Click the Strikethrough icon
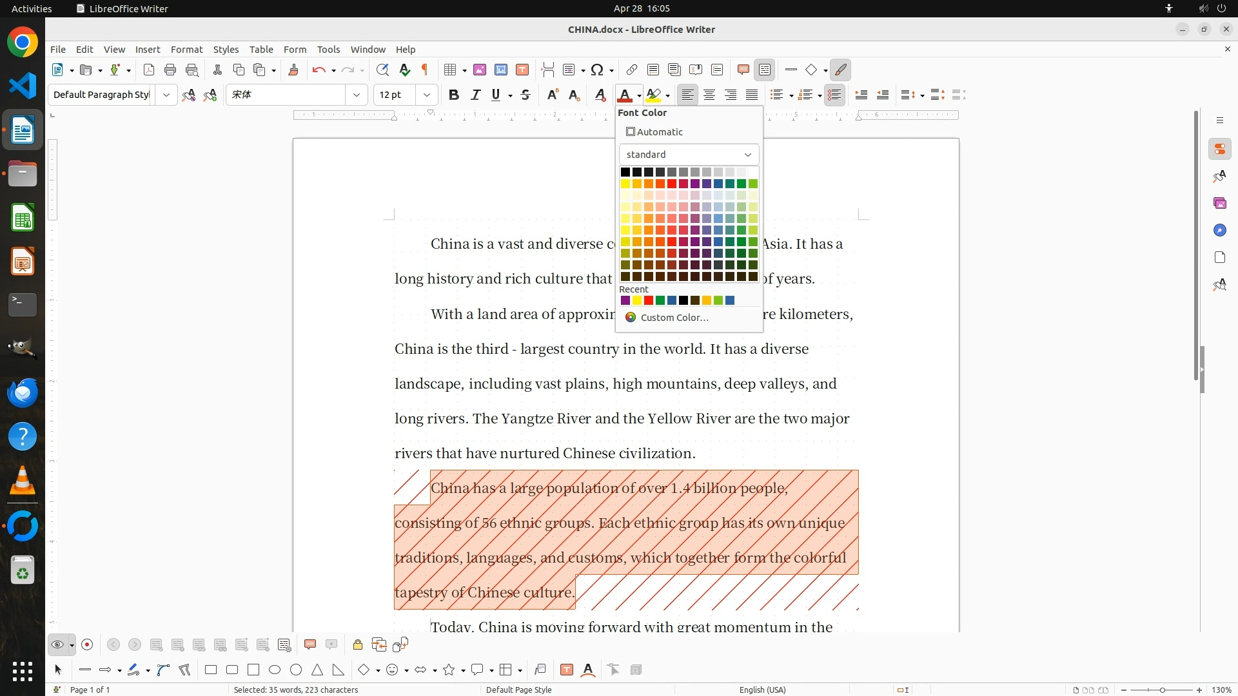The width and height of the screenshot is (1238, 696). tap(526, 95)
